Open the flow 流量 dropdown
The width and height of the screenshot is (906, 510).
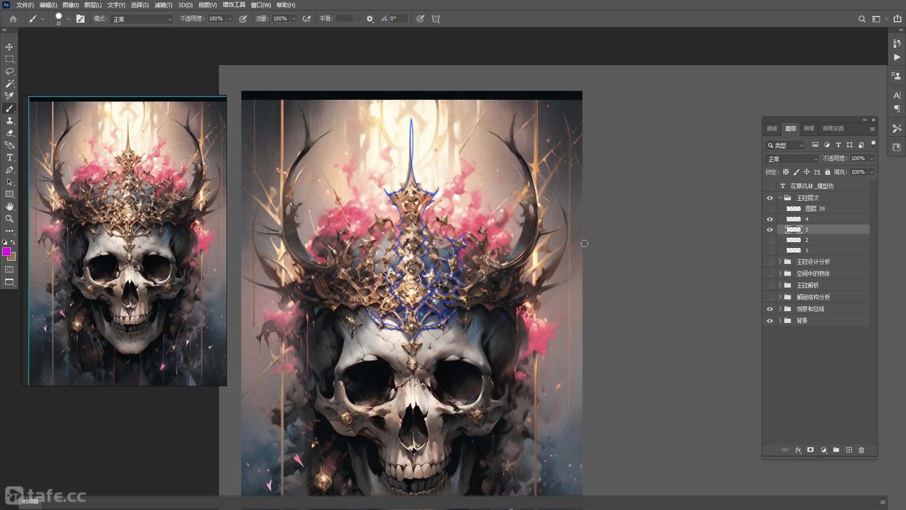(x=294, y=19)
